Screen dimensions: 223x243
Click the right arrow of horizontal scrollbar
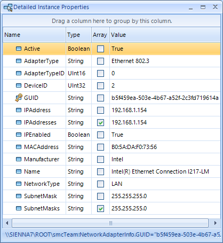(216, 223)
